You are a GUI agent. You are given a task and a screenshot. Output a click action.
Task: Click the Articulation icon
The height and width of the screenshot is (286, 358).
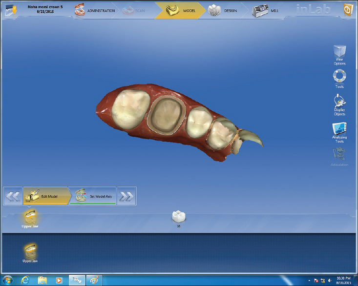(339, 155)
